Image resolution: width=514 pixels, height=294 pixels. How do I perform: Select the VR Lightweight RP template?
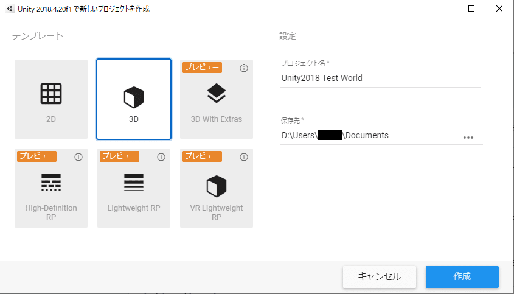coord(217,188)
